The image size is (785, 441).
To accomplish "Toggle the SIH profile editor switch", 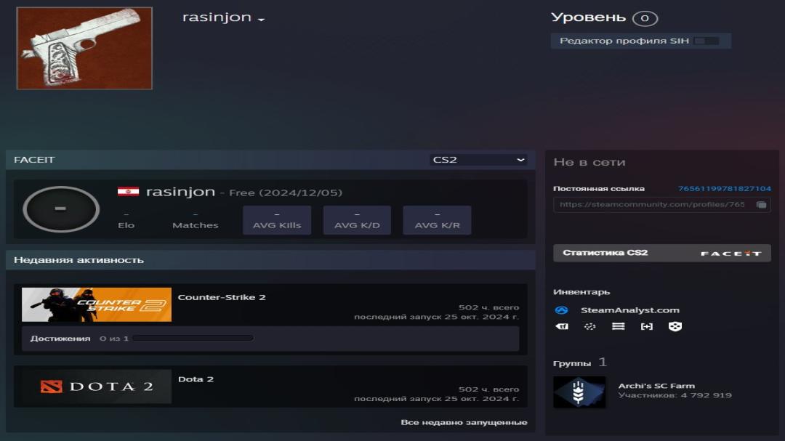I will click(x=706, y=41).
